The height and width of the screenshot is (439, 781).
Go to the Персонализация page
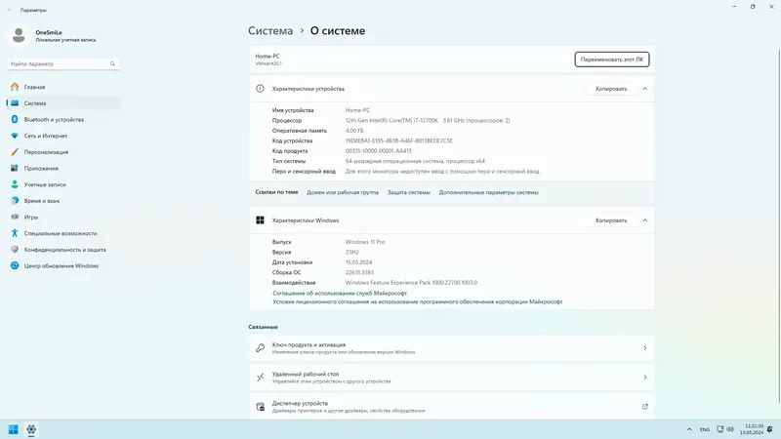point(46,151)
